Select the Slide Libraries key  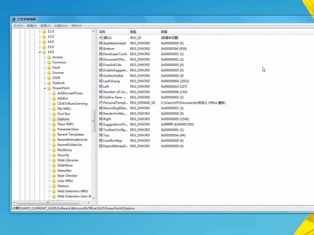pos(68,160)
